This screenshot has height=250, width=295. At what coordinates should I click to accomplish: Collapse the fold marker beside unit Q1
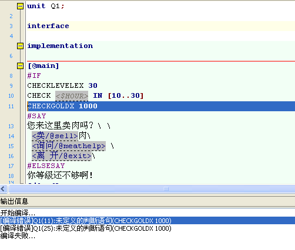20,6
